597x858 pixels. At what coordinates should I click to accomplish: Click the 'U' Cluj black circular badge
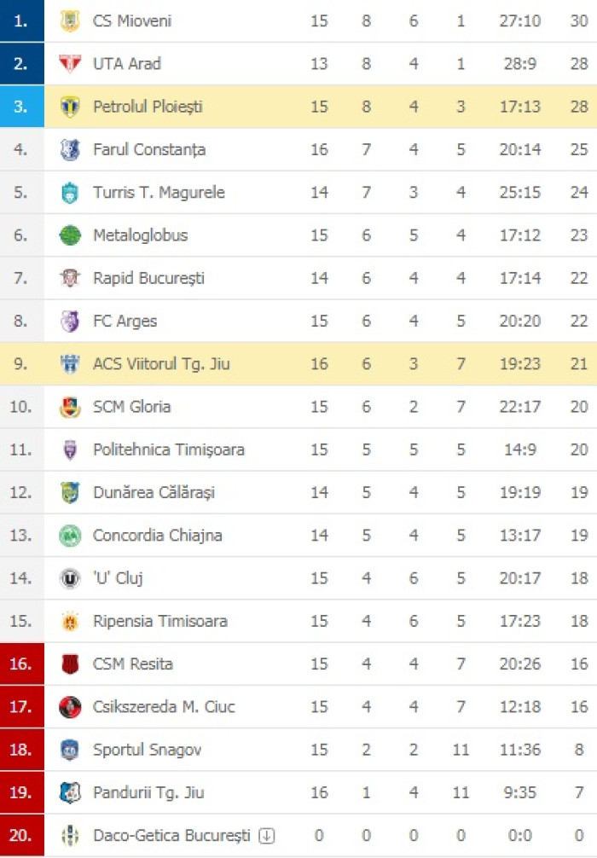click(x=69, y=578)
